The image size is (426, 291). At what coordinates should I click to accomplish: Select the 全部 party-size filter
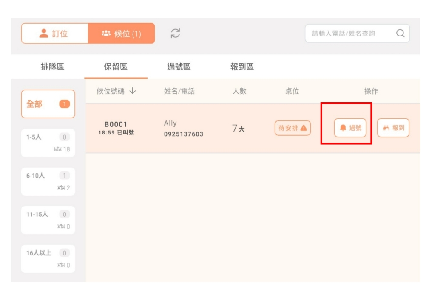[48, 104]
